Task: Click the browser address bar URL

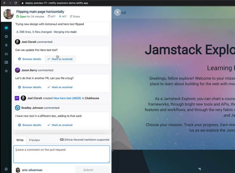Action: tap(57, 3)
